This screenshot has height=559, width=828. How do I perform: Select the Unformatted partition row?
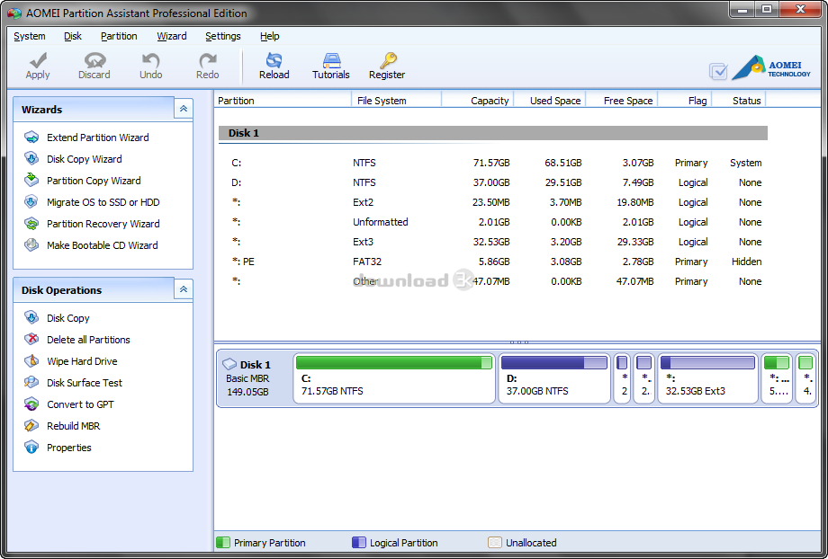pos(492,222)
